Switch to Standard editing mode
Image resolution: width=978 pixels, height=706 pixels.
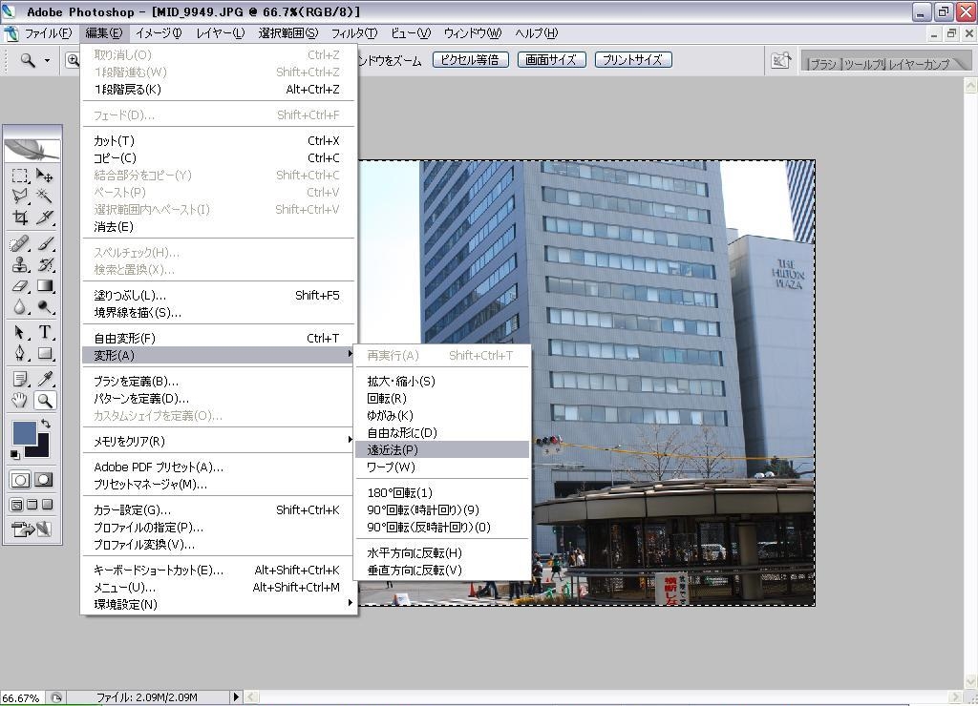[x=20, y=480]
